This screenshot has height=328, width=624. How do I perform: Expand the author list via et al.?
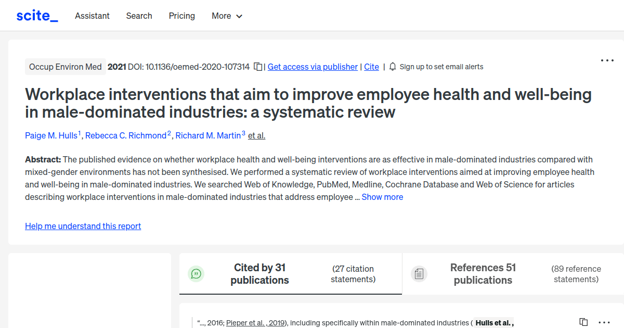point(256,135)
